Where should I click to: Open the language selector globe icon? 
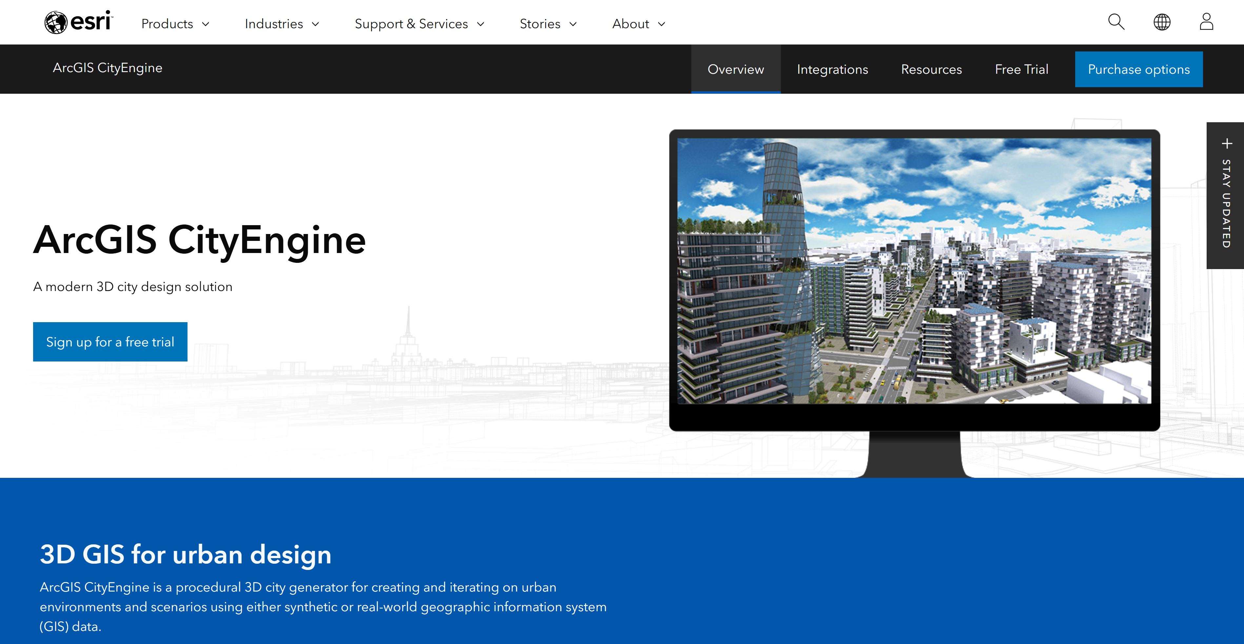[x=1162, y=22]
